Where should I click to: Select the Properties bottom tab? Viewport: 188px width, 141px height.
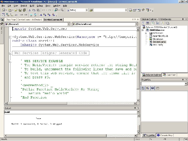(x=149, y=135)
